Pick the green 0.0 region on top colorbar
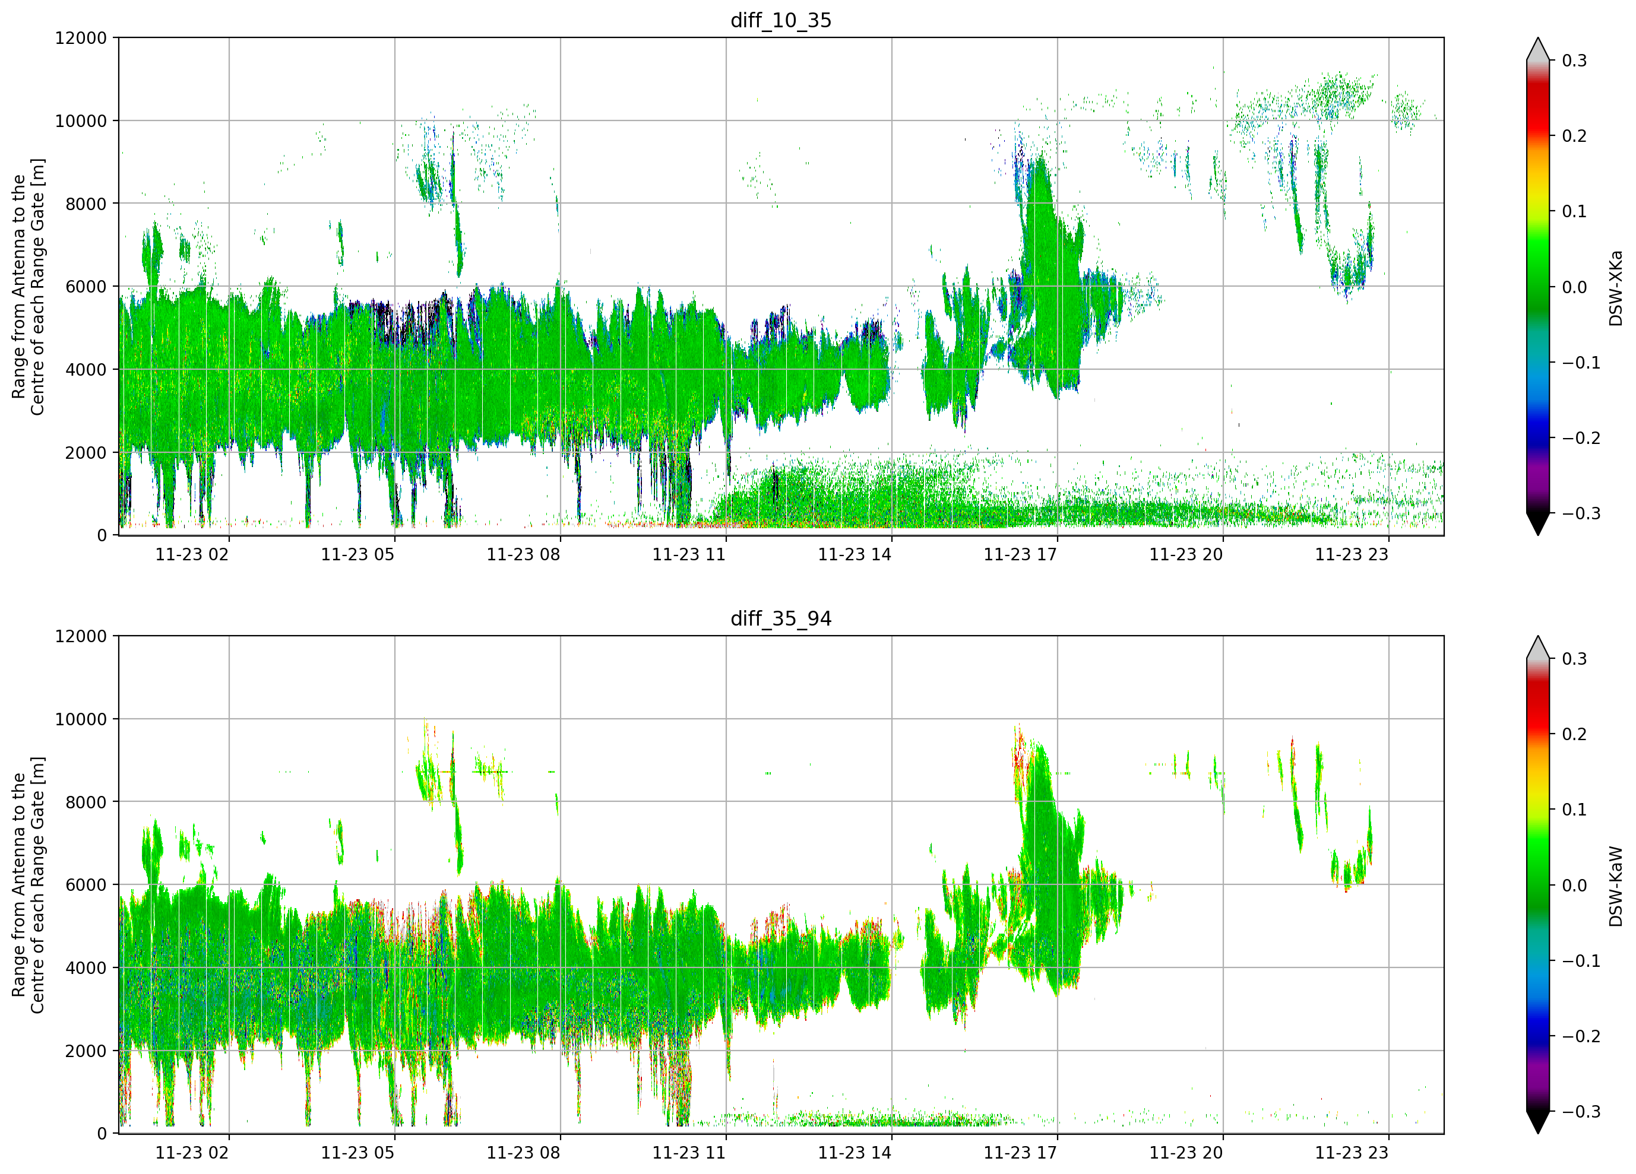Viewport: 1636px width, 1174px height. tap(1538, 287)
